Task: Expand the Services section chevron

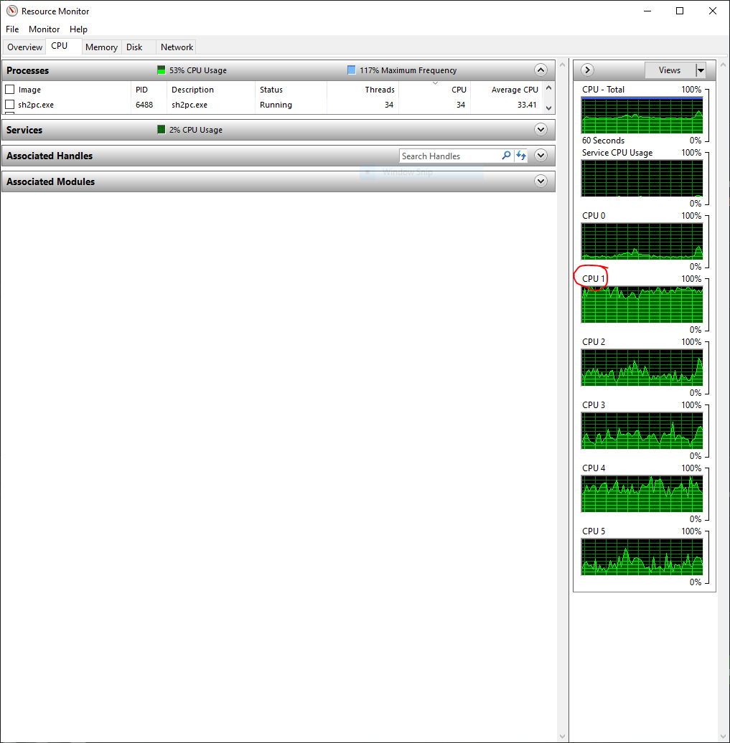Action: click(541, 129)
